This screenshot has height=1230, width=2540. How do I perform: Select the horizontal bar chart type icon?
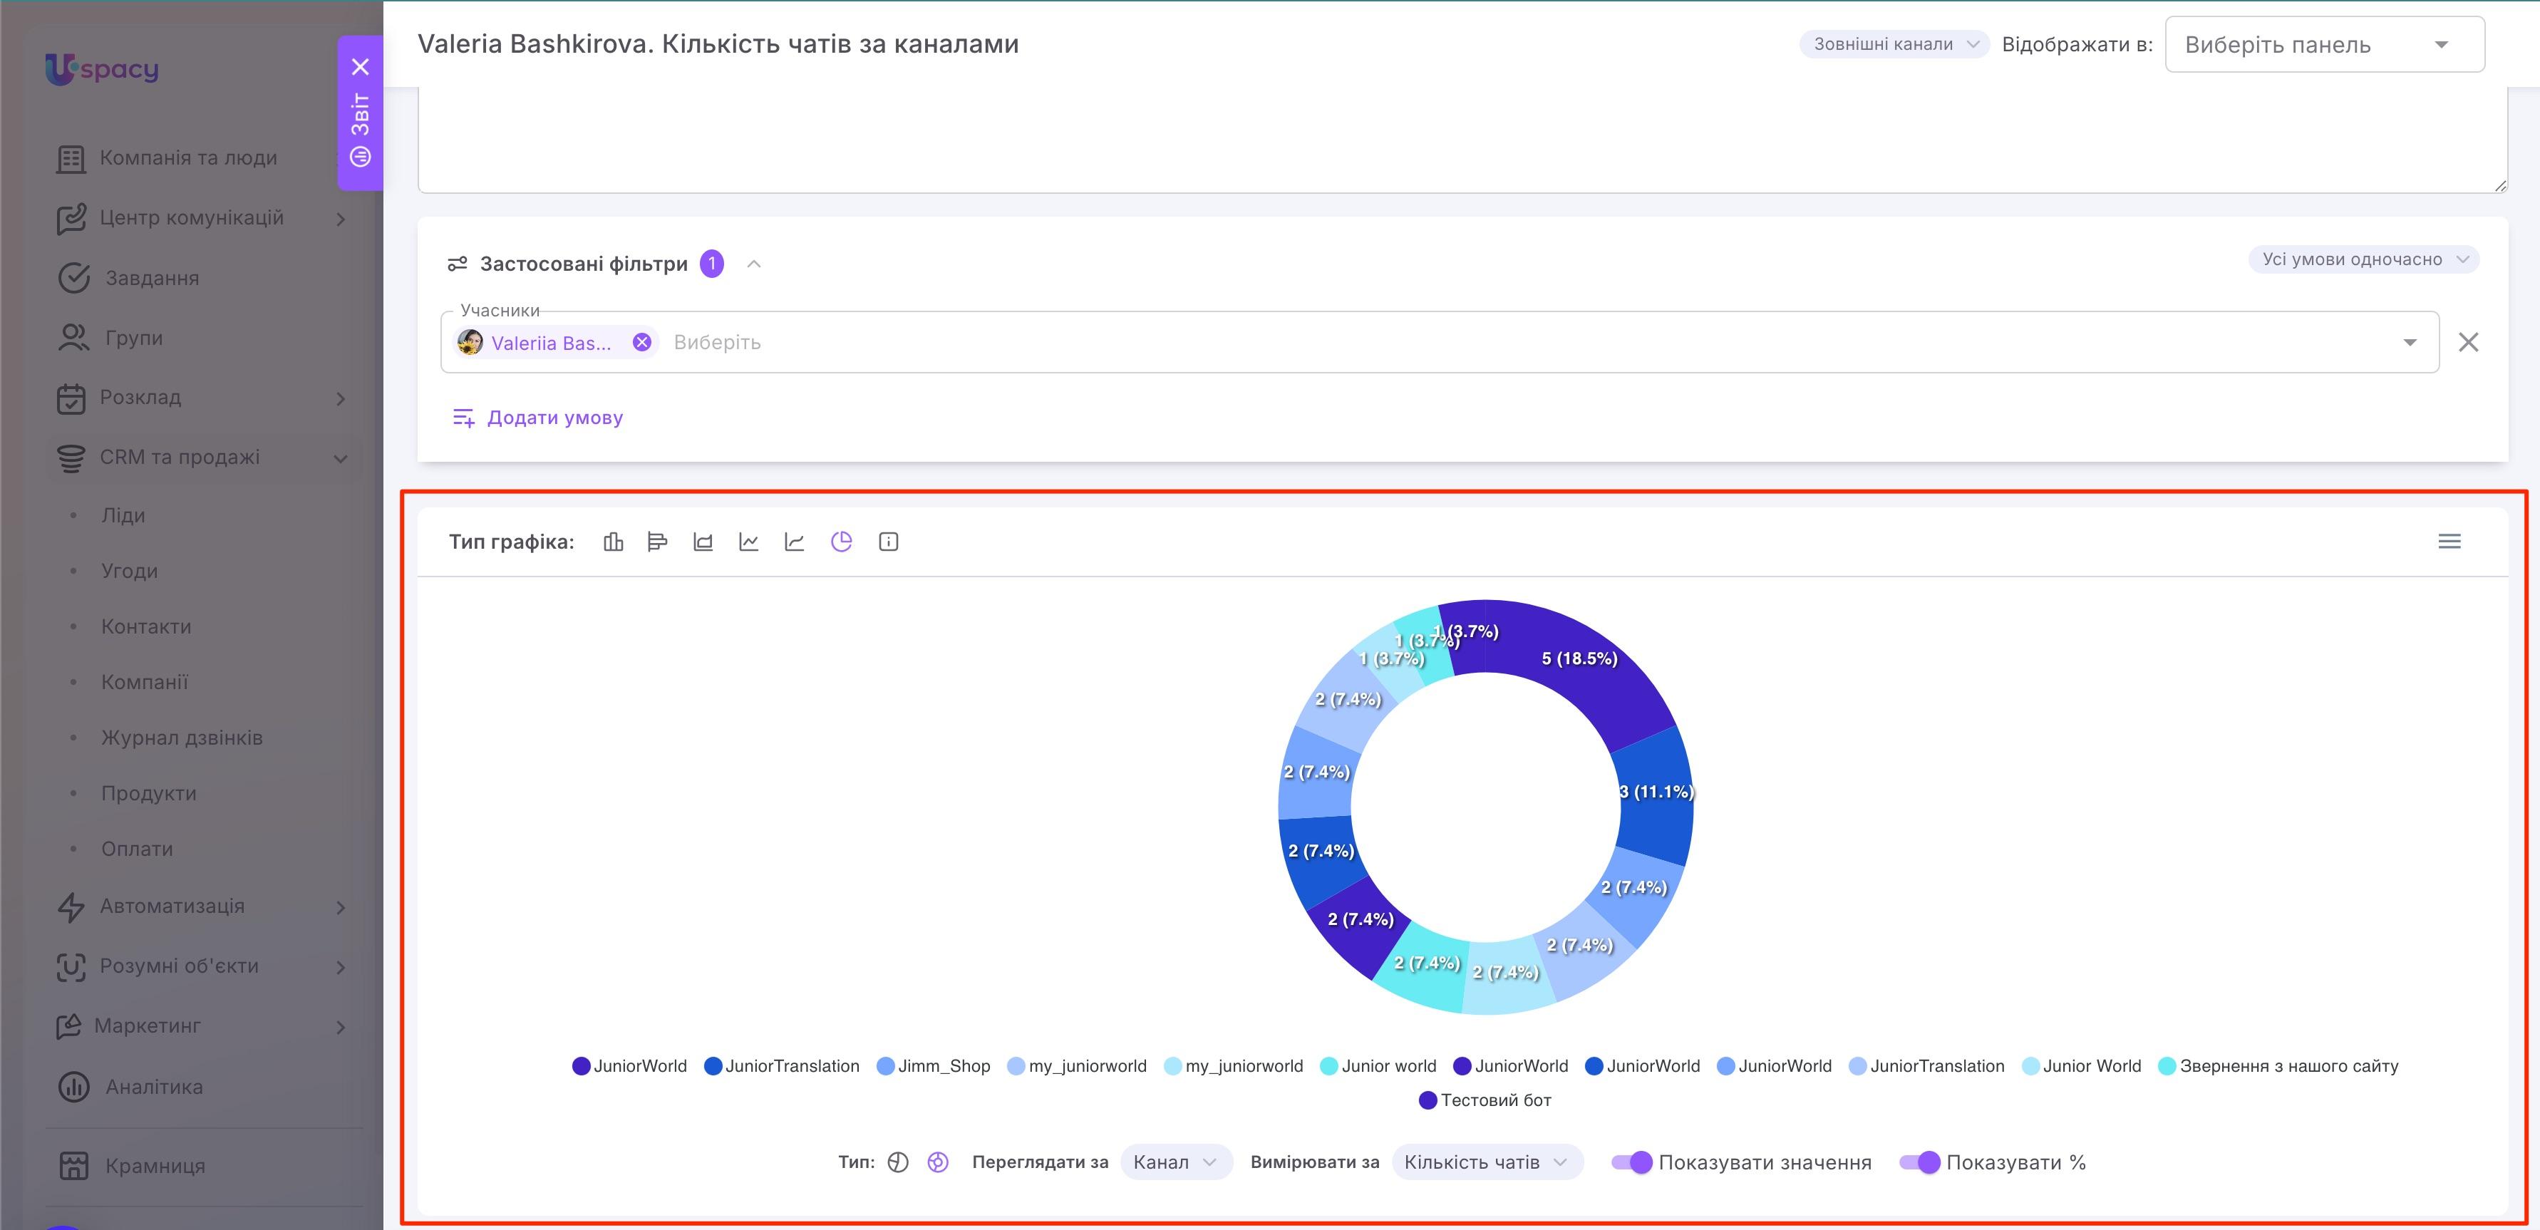click(x=658, y=541)
